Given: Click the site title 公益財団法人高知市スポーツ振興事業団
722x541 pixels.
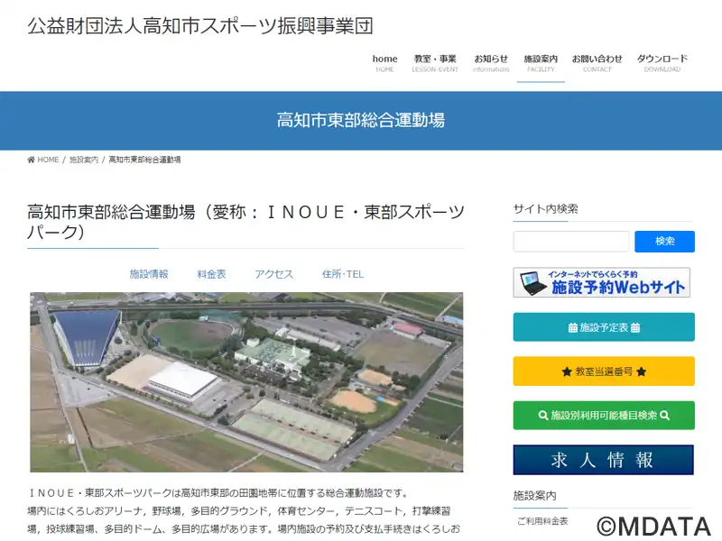Looking at the screenshot, I should pos(200,26).
